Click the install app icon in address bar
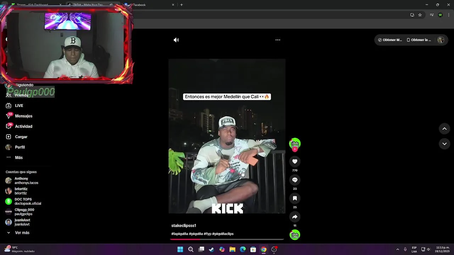The image size is (454, 255). 412,15
